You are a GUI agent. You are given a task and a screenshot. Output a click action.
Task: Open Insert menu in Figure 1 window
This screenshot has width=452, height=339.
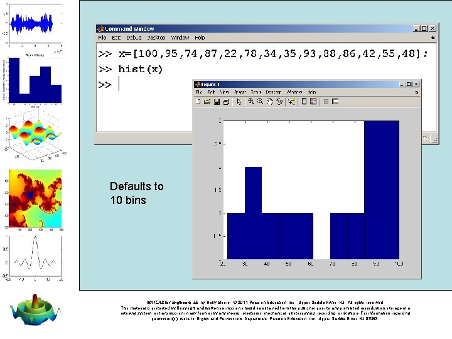pos(240,92)
